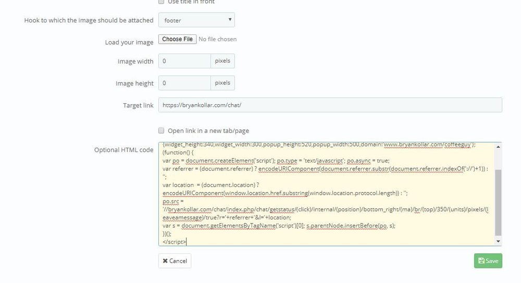The width and height of the screenshot is (521, 283).
Task: Click the 'No file chosen' text
Action: coord(218,39)
